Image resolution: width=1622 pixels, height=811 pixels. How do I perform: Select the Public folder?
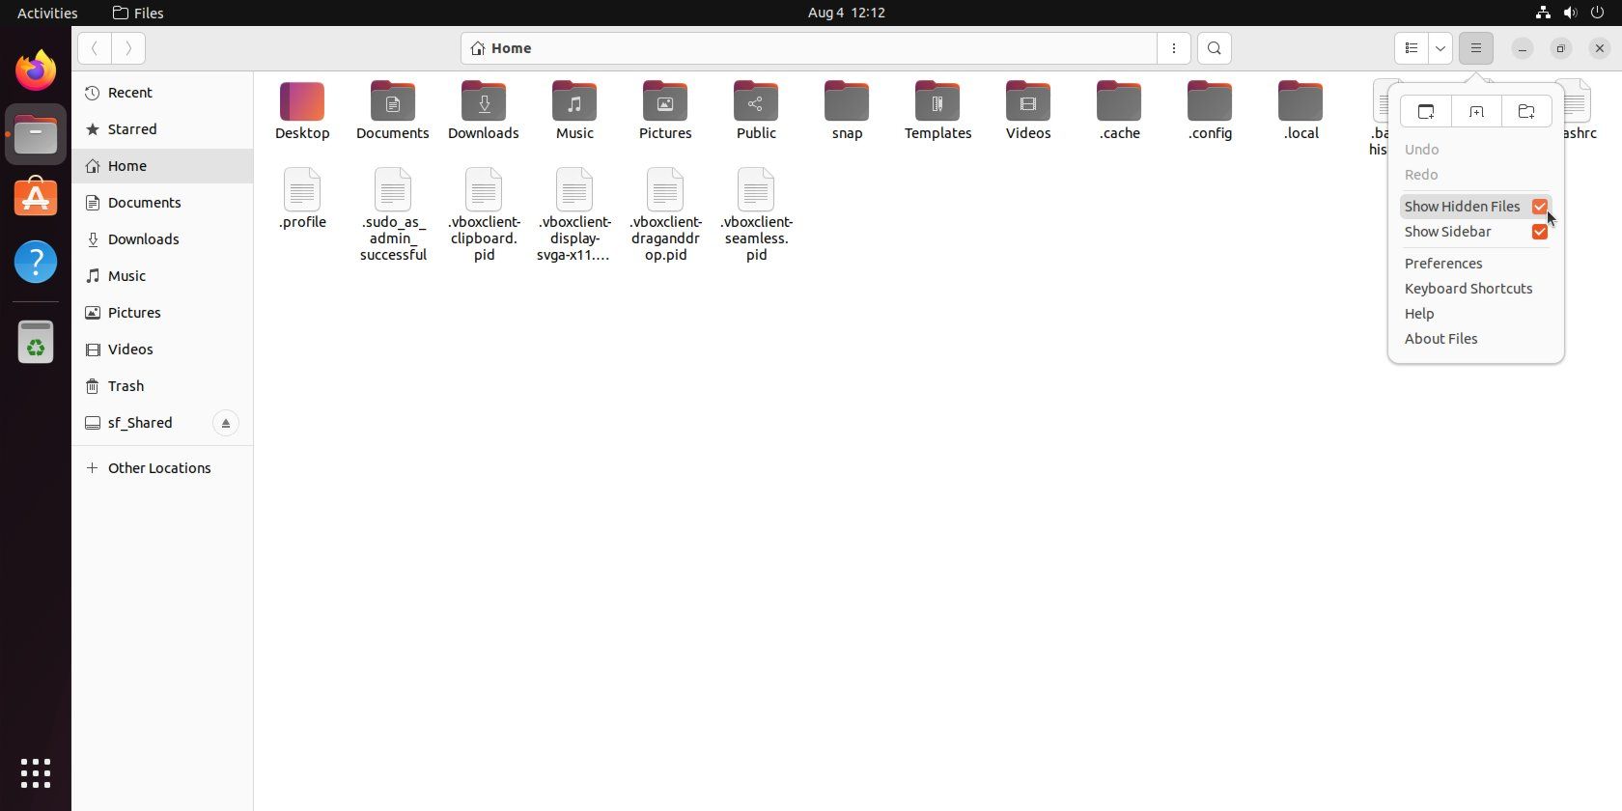click(756, 111)
